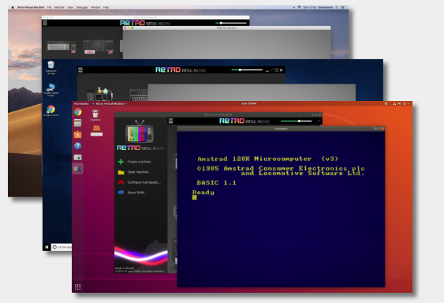Open Chrome from the Ubuntu dock

coord(77,112)
